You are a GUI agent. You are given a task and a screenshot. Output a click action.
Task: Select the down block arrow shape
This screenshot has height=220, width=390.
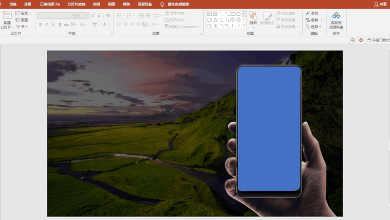(x=239, y=20)
